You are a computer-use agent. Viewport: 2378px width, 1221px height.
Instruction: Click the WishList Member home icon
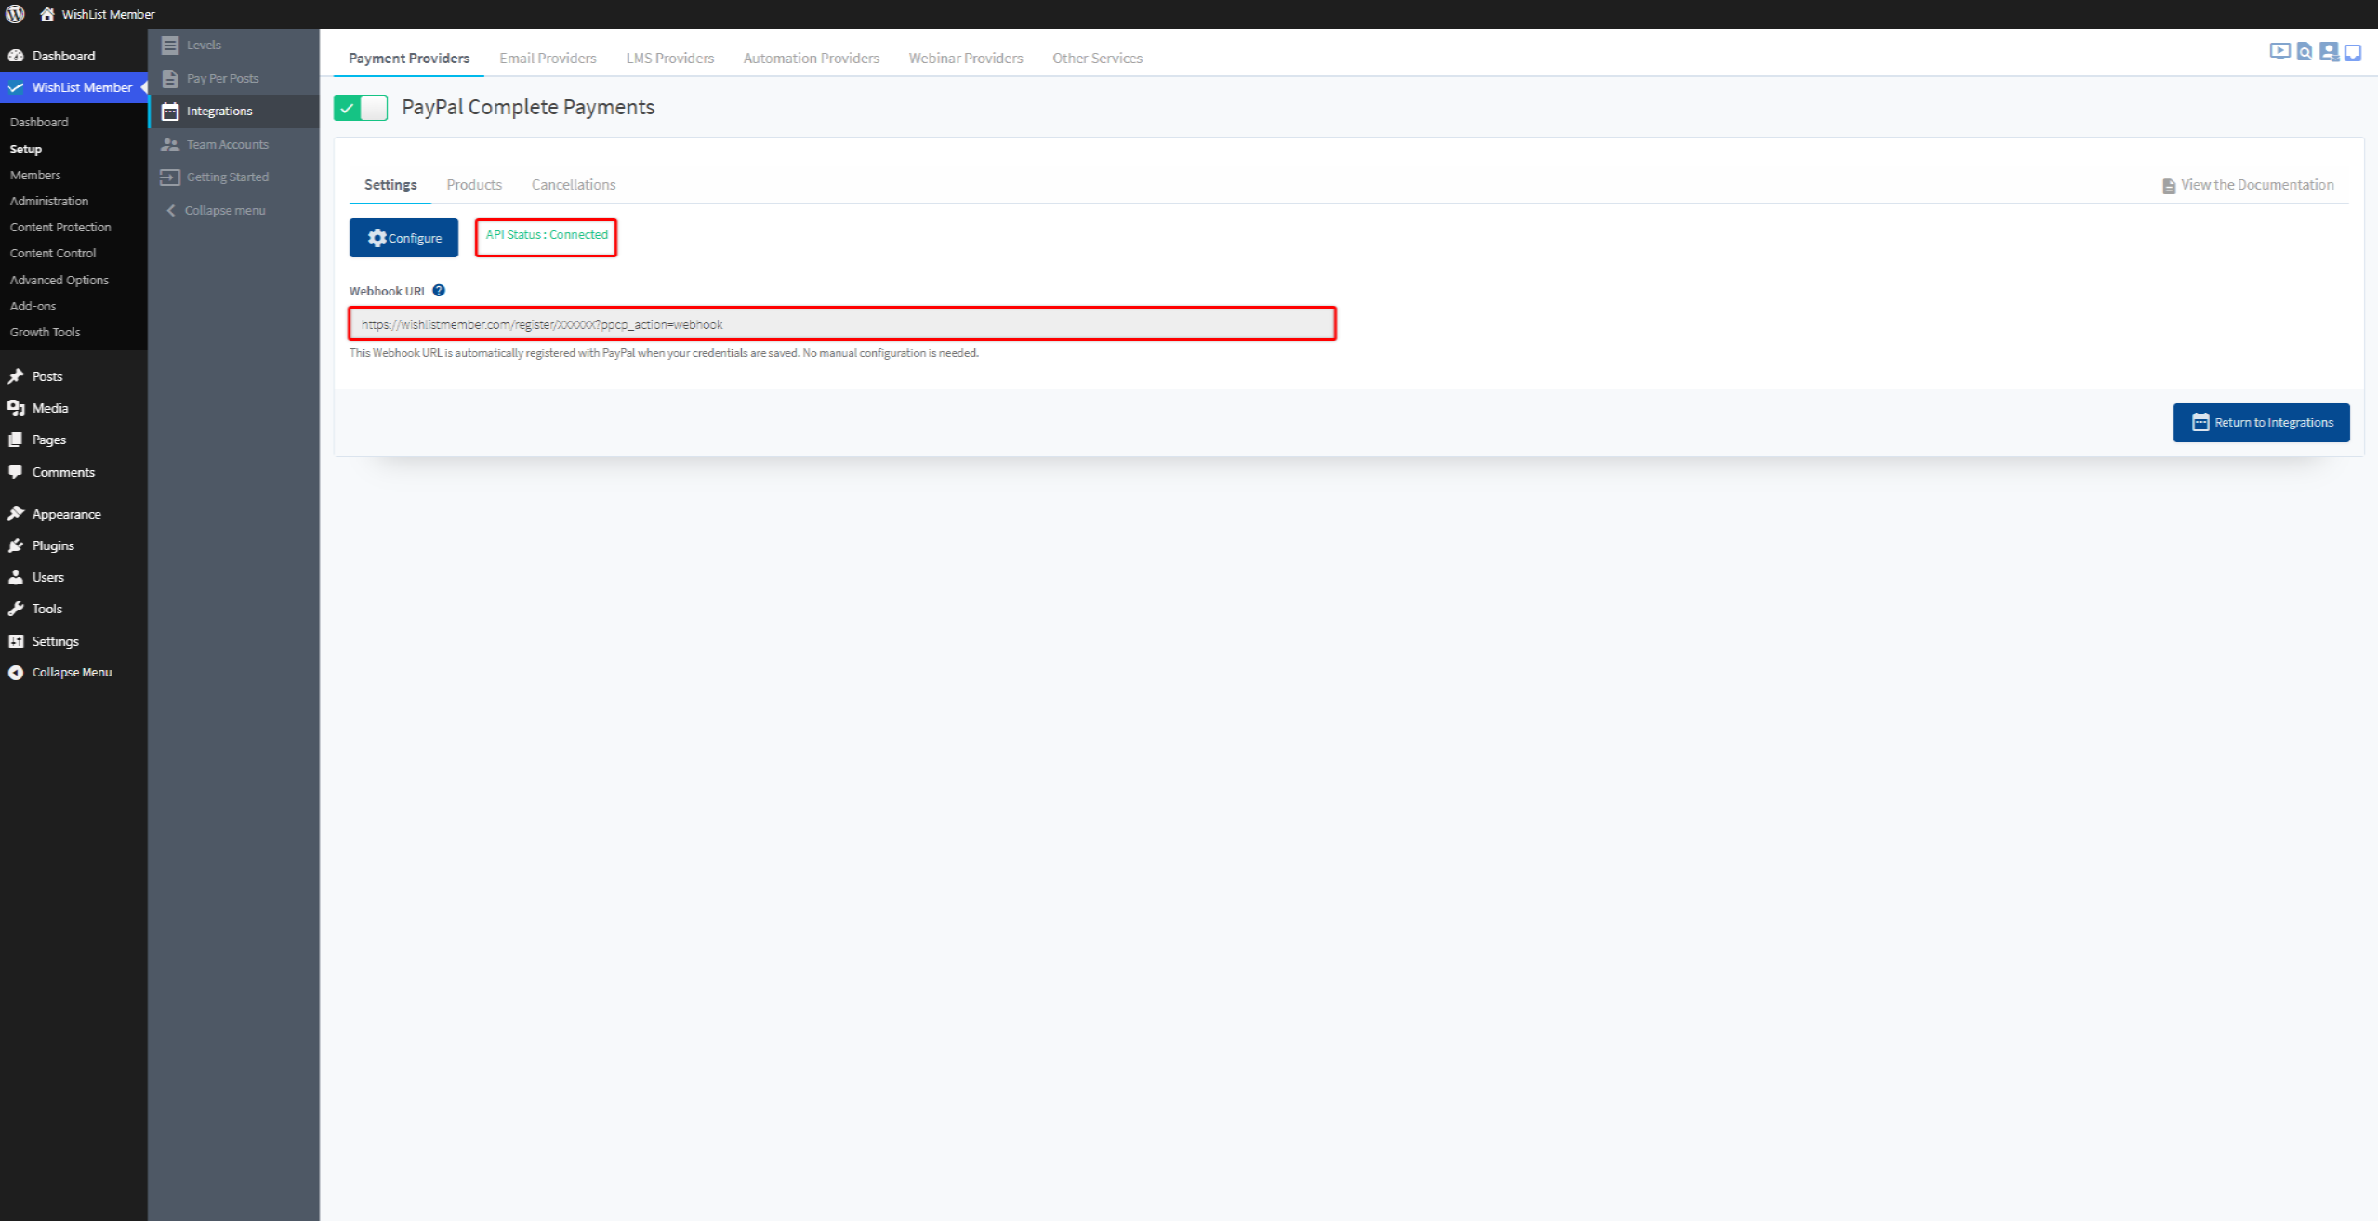47,14
